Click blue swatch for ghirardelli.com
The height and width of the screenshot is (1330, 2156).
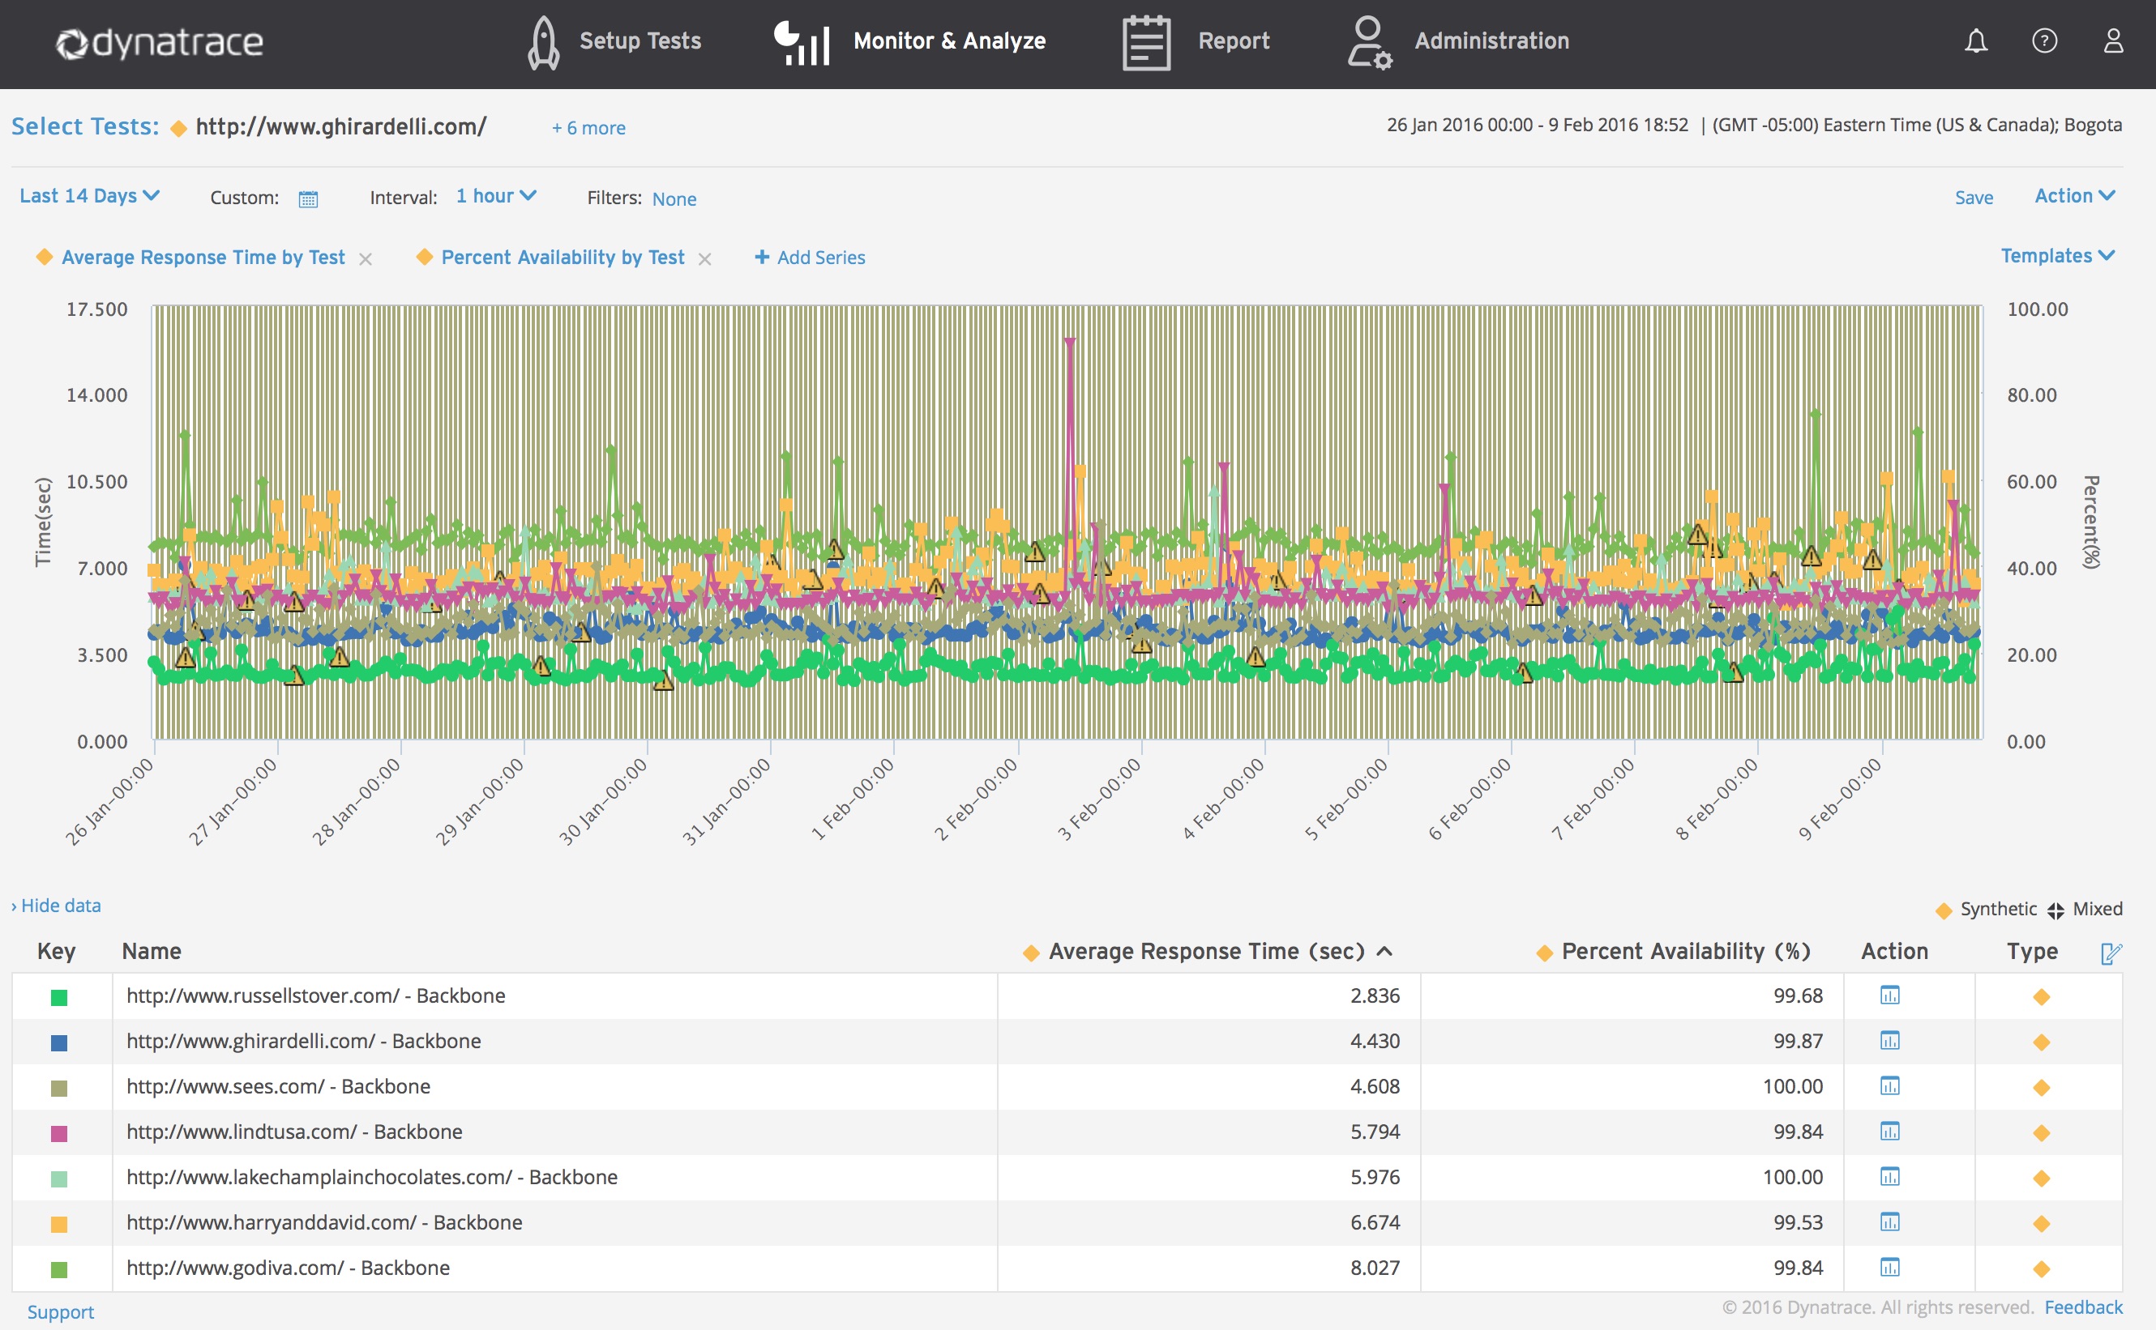[x=59, y=1043]
